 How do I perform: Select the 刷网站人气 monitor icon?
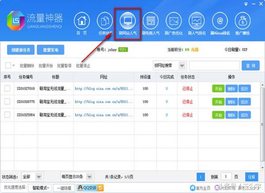(x=128, y=20)
